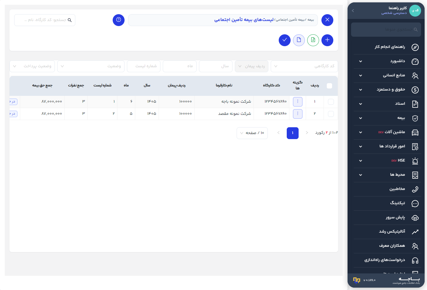Click دسترسی شخصی link under username
The width and height of the screenshot is (427, 290).
pyautogui.click(x=394, y=13)
